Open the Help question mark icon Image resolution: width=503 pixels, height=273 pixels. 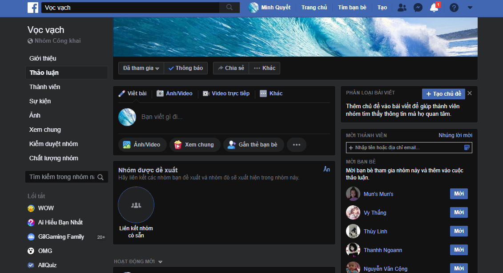pos(454,8)
